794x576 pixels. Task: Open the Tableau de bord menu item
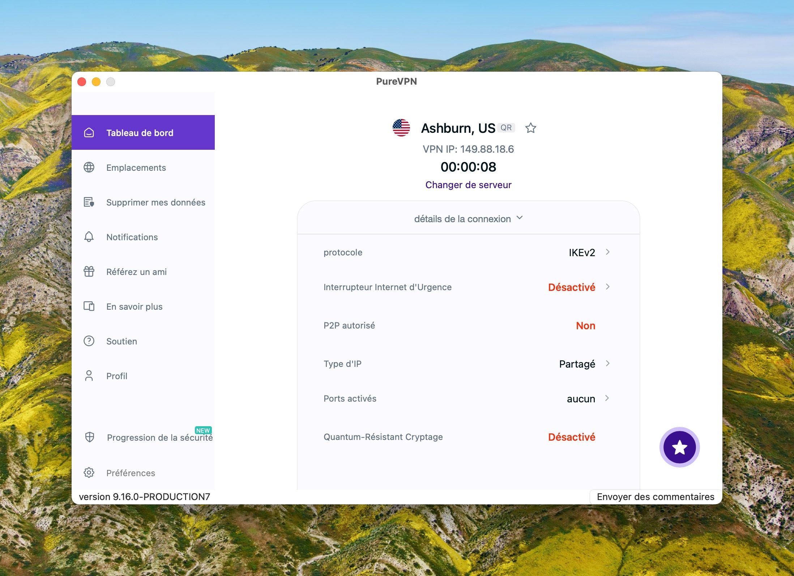click(143, 132)
